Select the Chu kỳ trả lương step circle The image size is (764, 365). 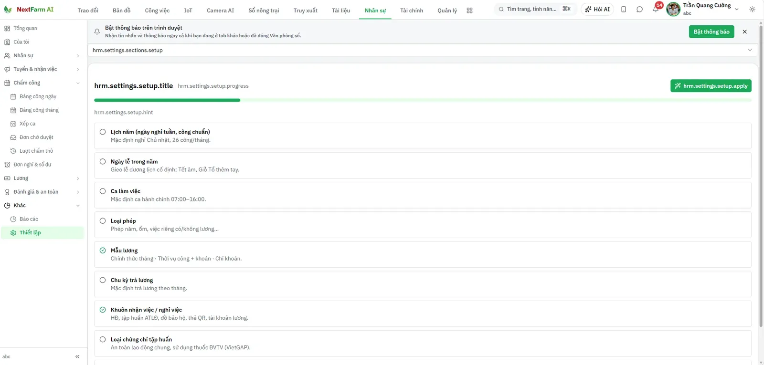tap(103, 280)
